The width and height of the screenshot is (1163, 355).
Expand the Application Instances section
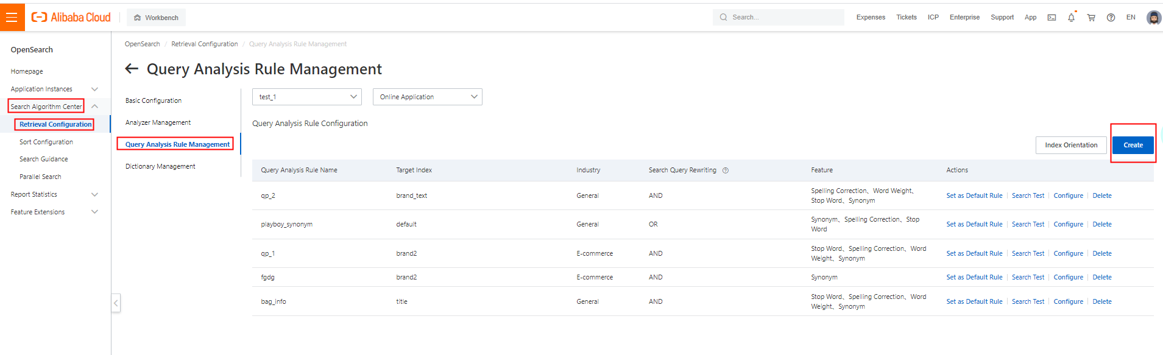point(94,90)
